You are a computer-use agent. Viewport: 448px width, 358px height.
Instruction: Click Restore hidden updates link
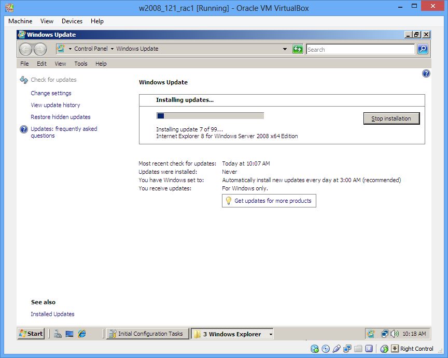[x=61, y=117]
